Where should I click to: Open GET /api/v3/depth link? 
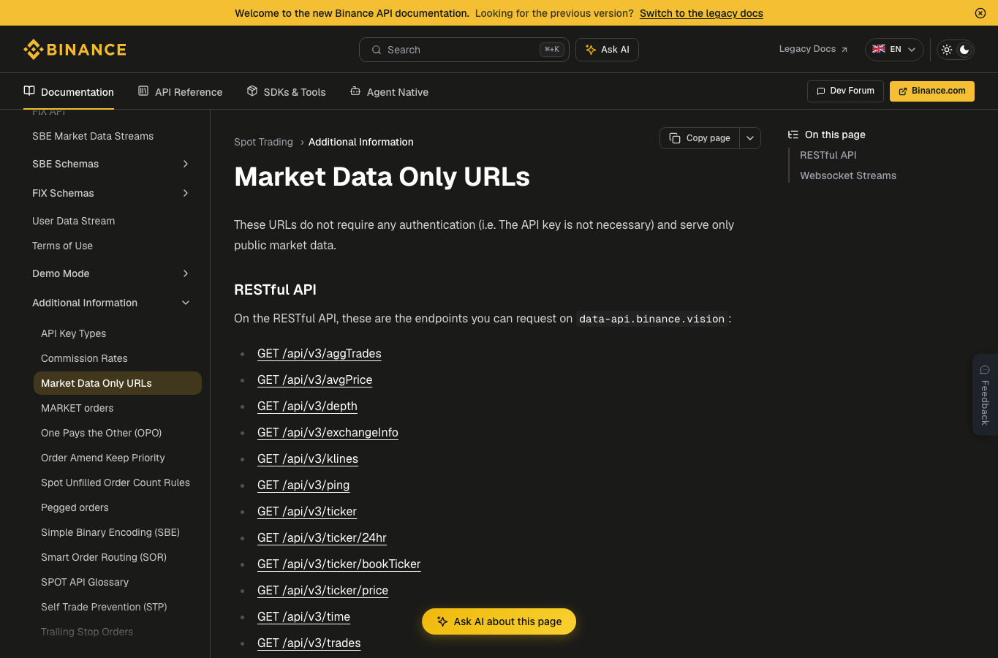click(x=307, y=406)
